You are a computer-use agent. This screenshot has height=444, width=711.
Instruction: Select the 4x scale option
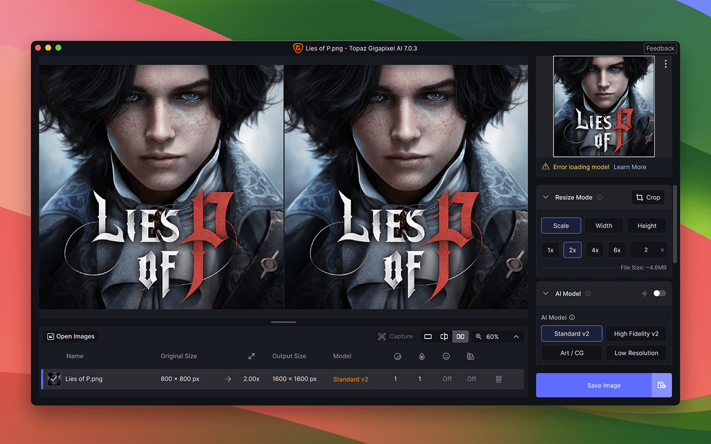pyautogui.click(x=595, y=250)
